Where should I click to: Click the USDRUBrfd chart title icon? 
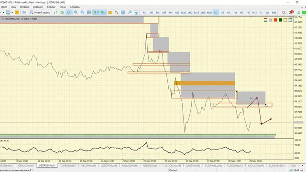pos(2,19)
